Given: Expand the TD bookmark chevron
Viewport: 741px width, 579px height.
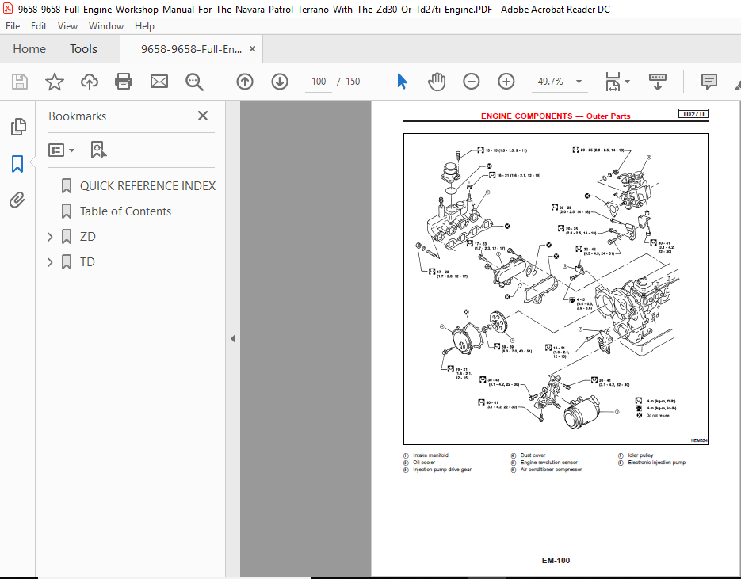Looking at the screenshot, I should (50, 262).
